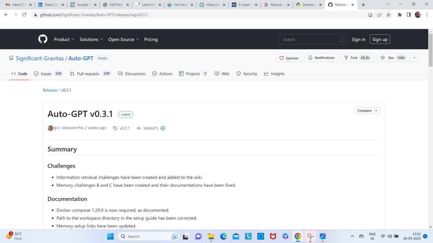Go to the Releases breadcrumb link
Viewport: 433px width, 243px height.
50,90
